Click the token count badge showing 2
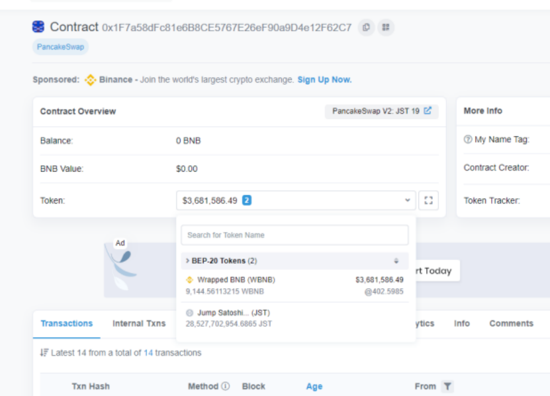Image resolution: width=550 pixels, height=396 pixels. pyautogui.click(x=247, y=200)
